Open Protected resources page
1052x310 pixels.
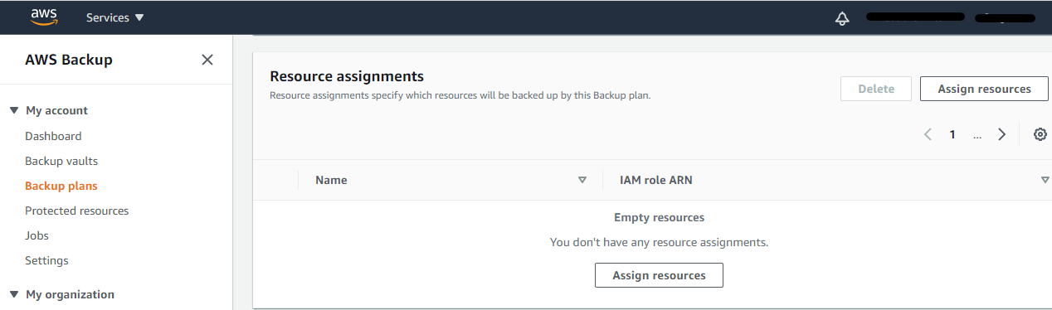77,211
